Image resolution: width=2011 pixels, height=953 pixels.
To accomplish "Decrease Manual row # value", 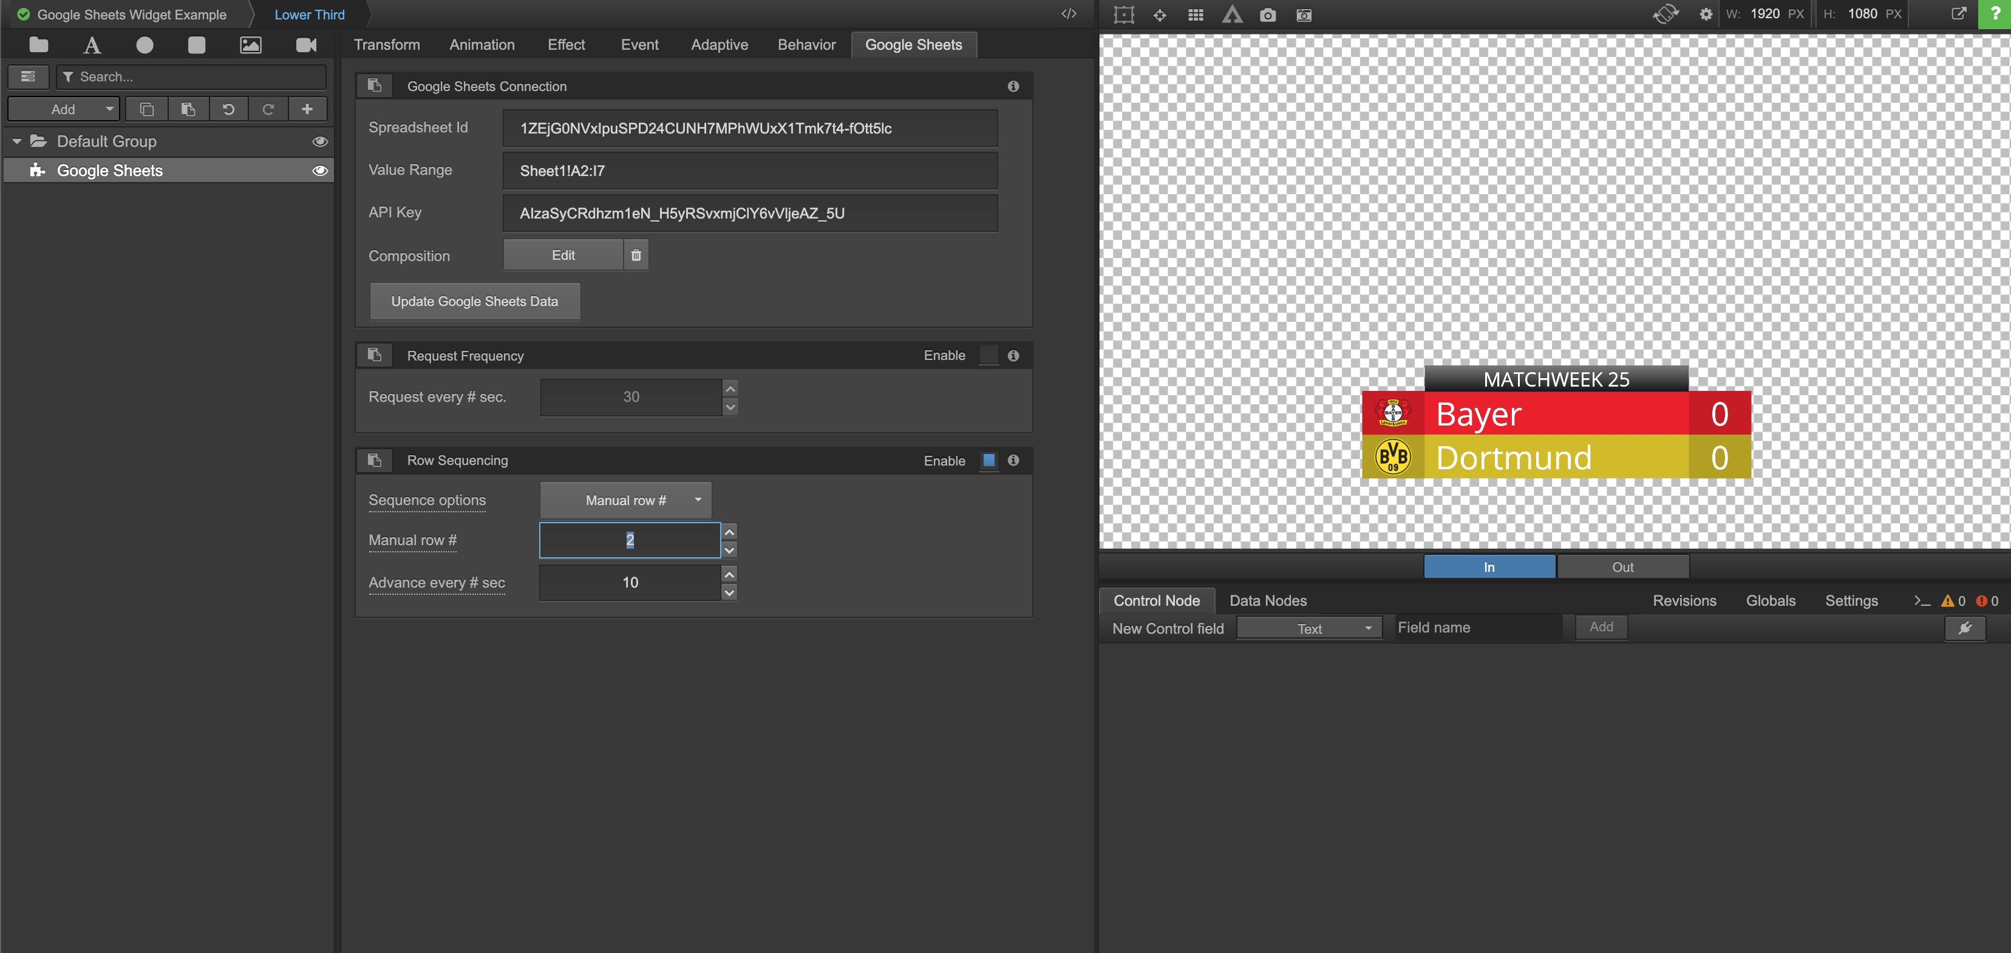I will [729, 551].
